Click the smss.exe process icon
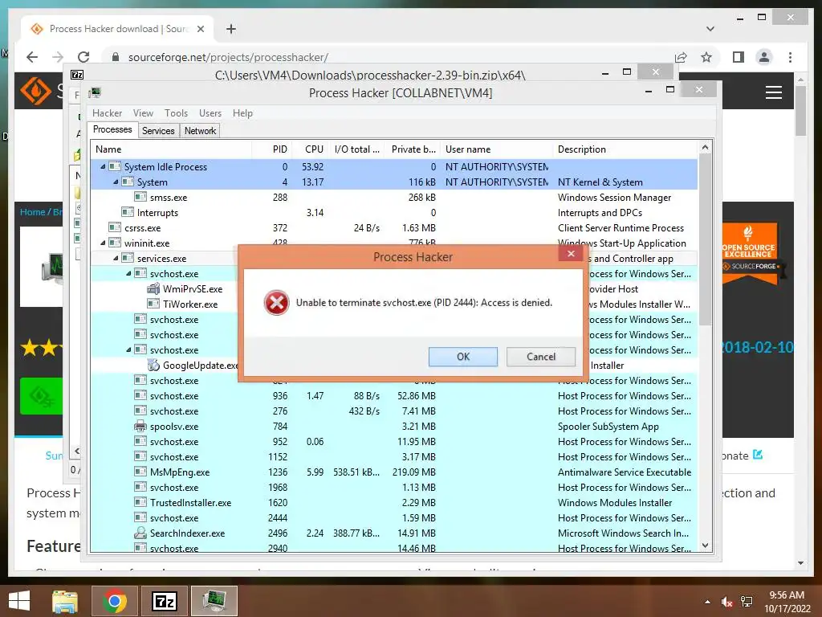The width and height of the screenshot is (822, 617). 140,197
